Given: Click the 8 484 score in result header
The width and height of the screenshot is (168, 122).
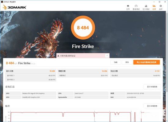Looking at the screenshot, I should click(10, 63).
